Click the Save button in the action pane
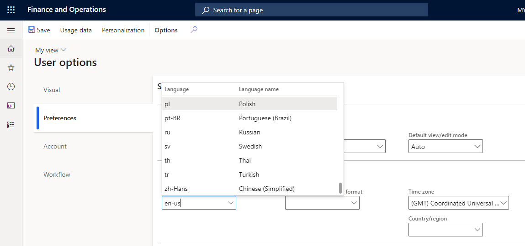This screenshot has width=525, height=246. tap(39, 30)
